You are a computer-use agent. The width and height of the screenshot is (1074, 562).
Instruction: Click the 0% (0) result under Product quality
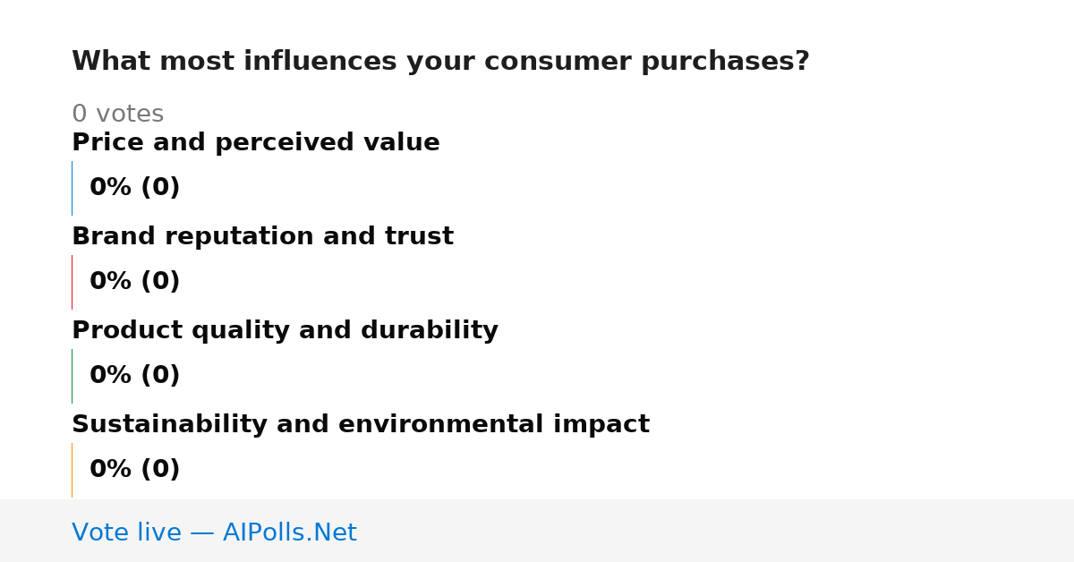pos(134,376)
